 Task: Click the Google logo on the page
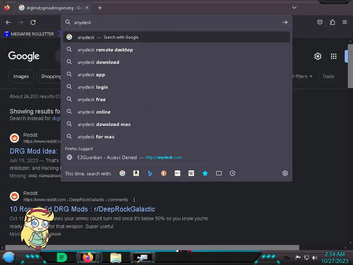point(24,56)
